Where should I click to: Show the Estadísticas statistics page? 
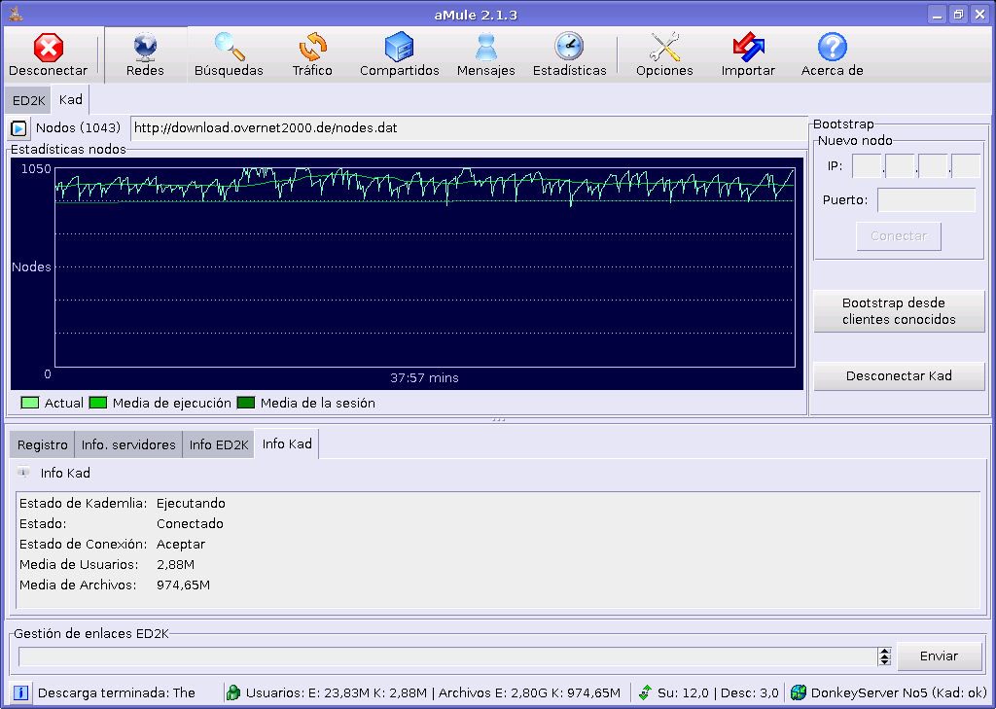tap(569, 54)
